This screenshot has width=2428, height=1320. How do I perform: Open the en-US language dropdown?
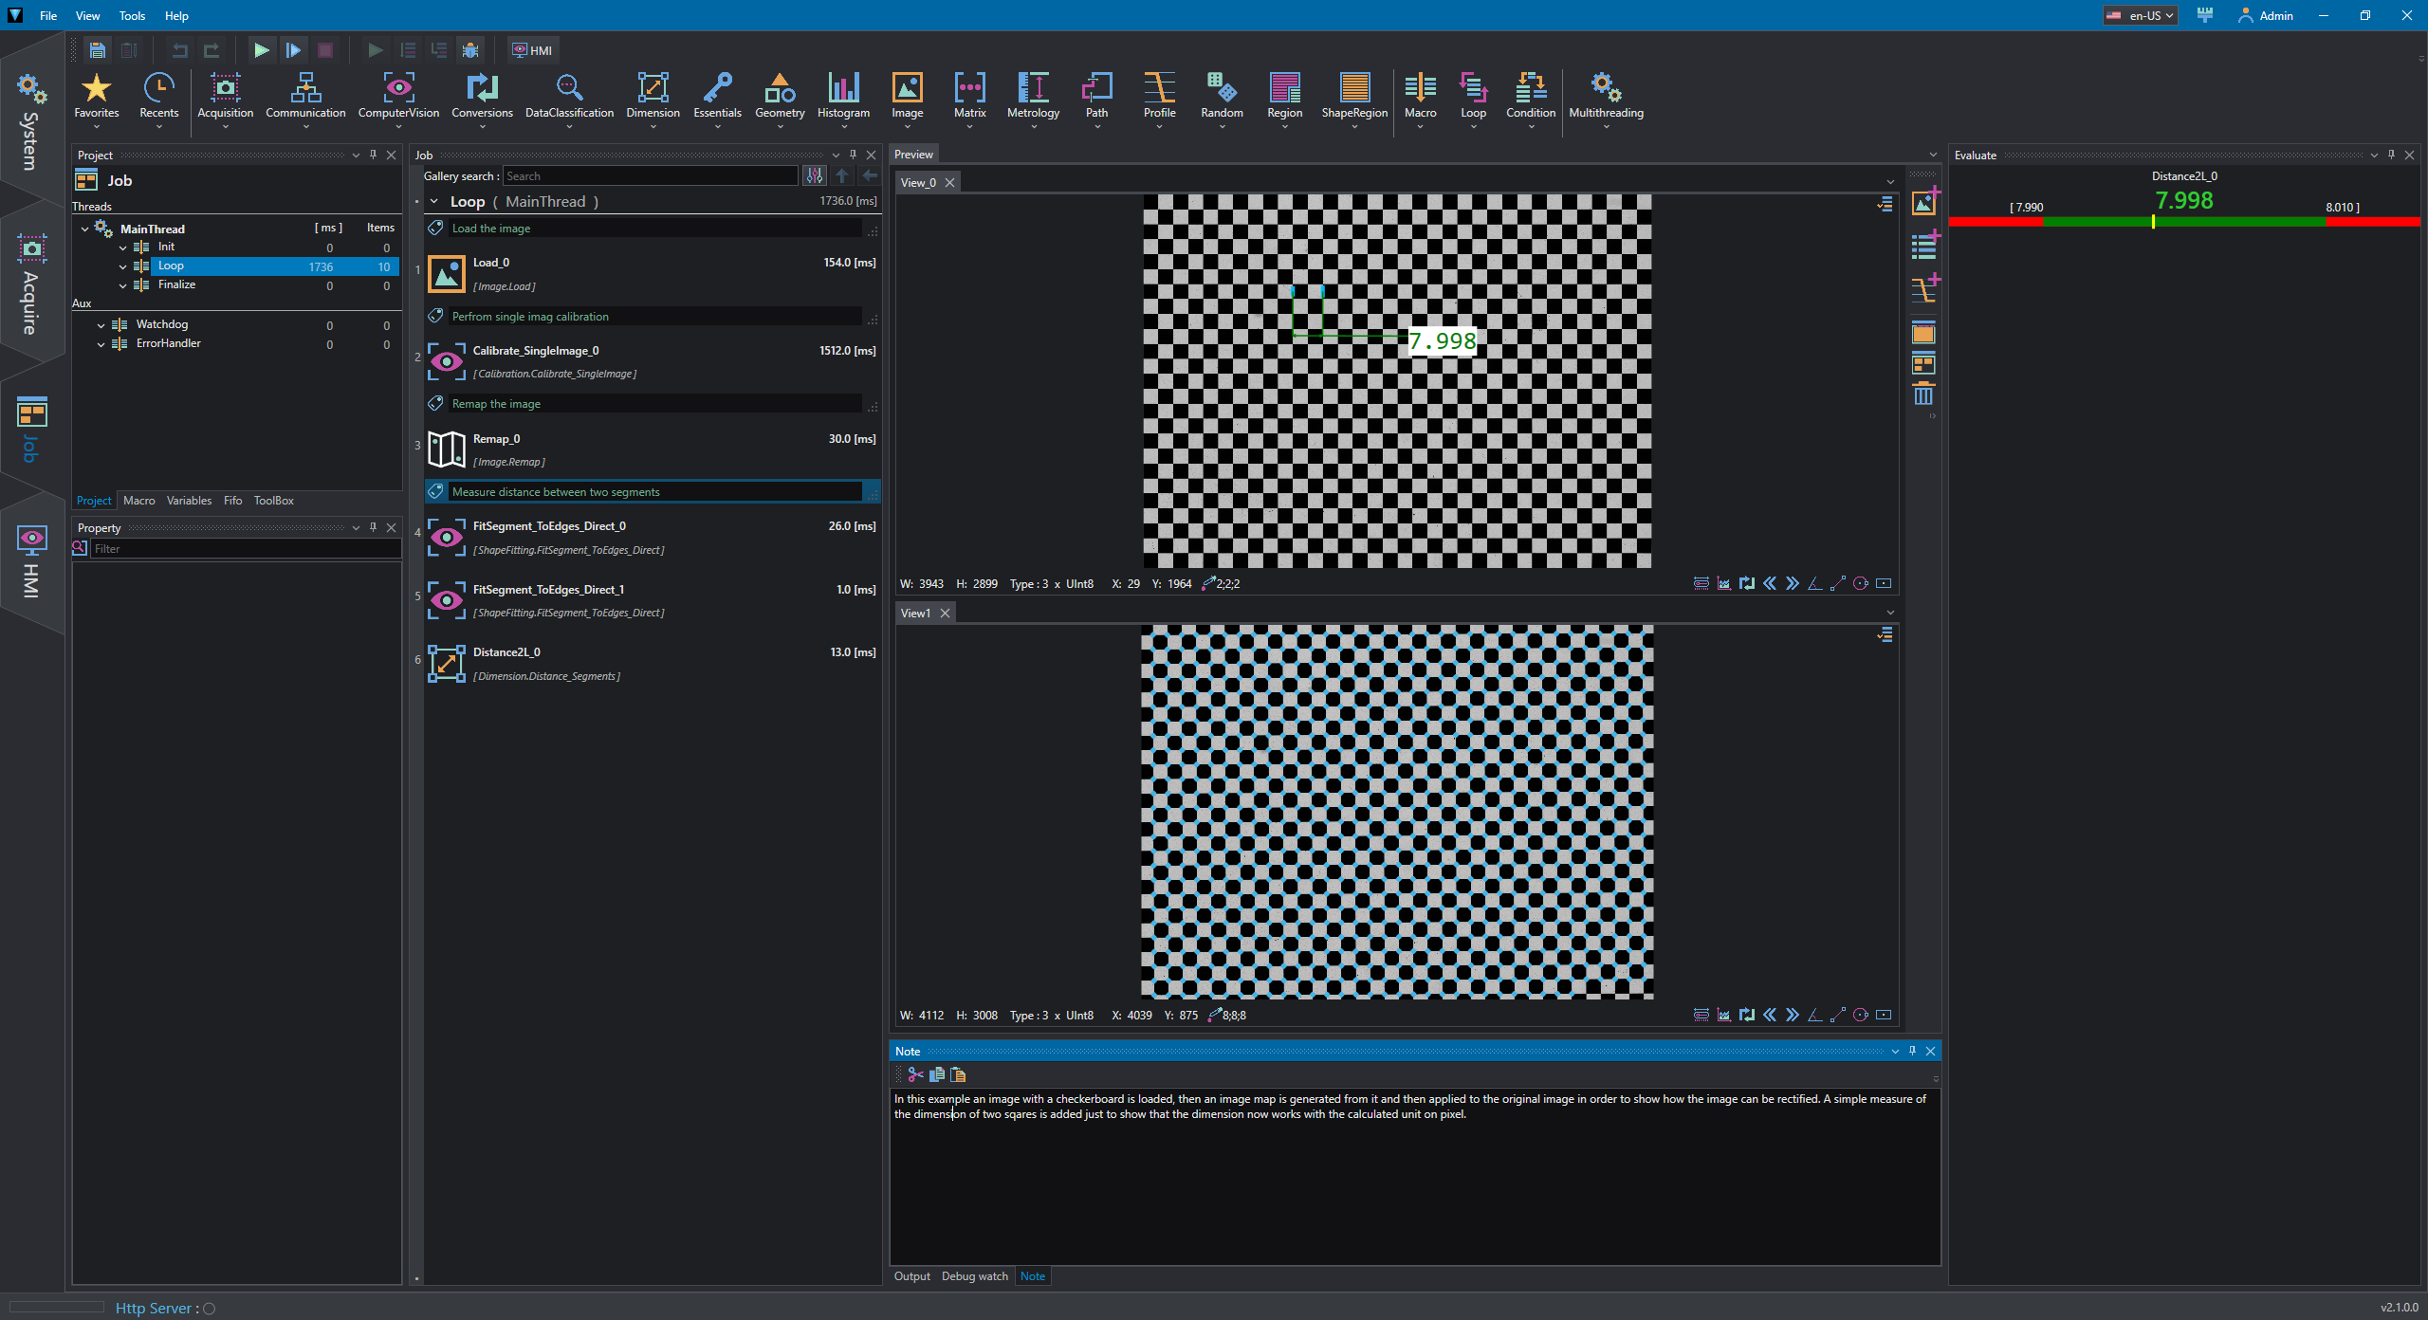click(x=2141, y=15)
